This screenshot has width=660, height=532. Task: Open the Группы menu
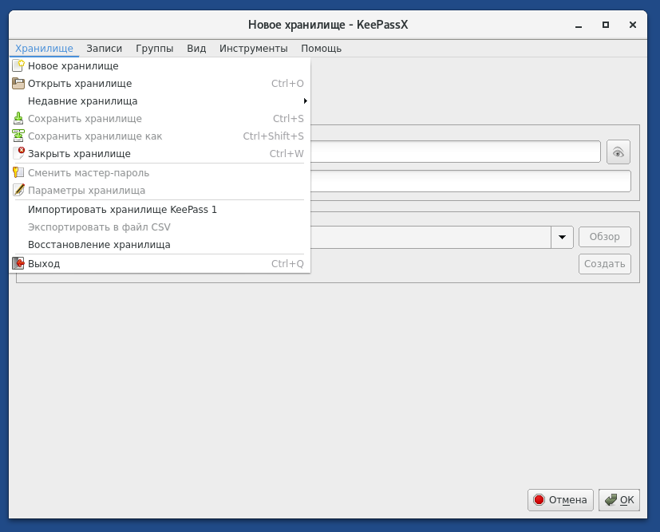pos(154,49)
